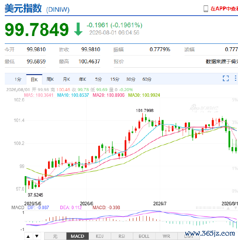
Task: Click the green down arrow beside price
Action: tap(78, 29)
